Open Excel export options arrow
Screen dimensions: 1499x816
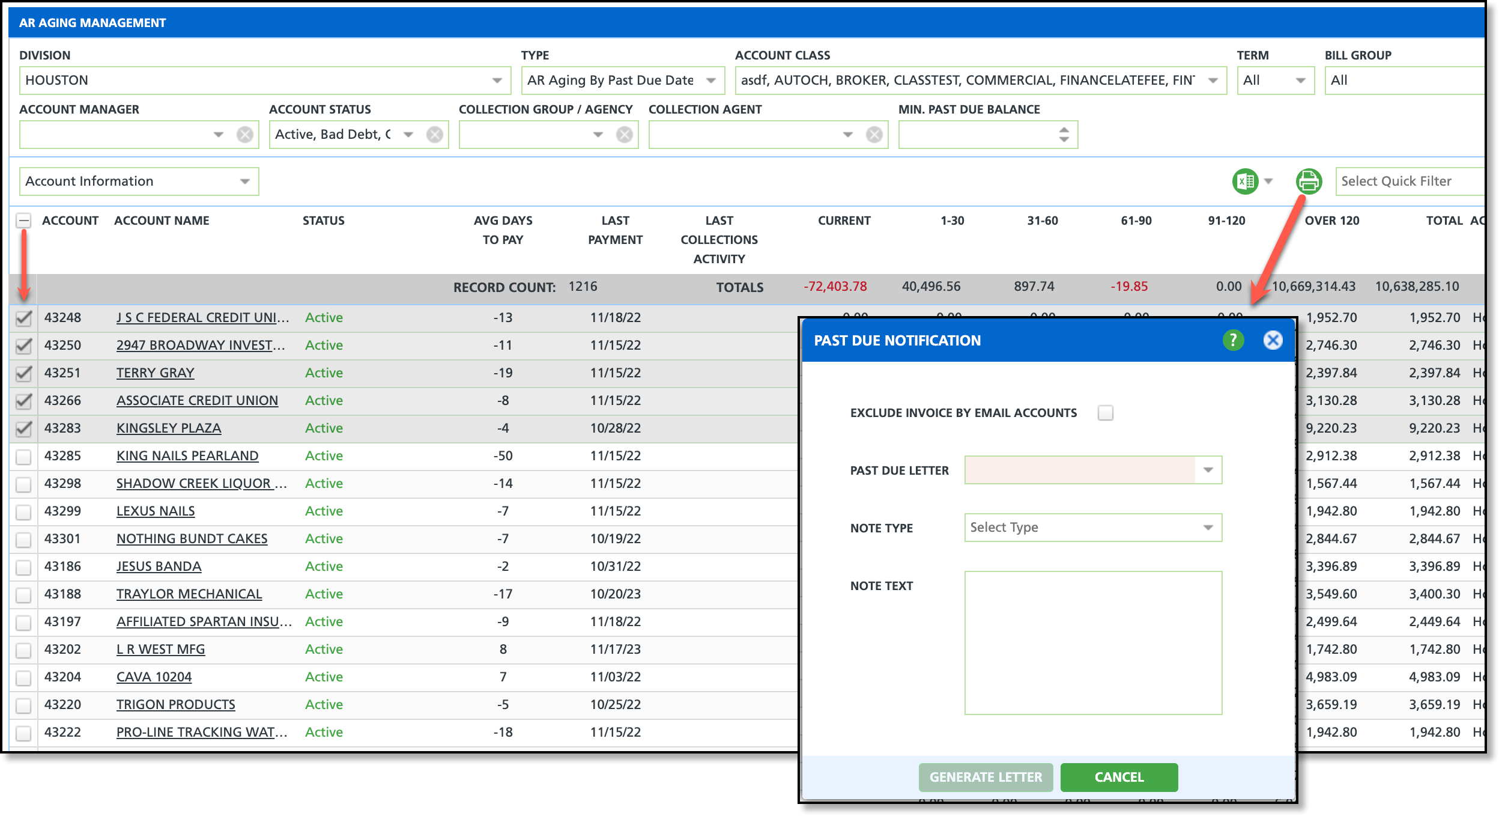click(x=1269, y=181)
